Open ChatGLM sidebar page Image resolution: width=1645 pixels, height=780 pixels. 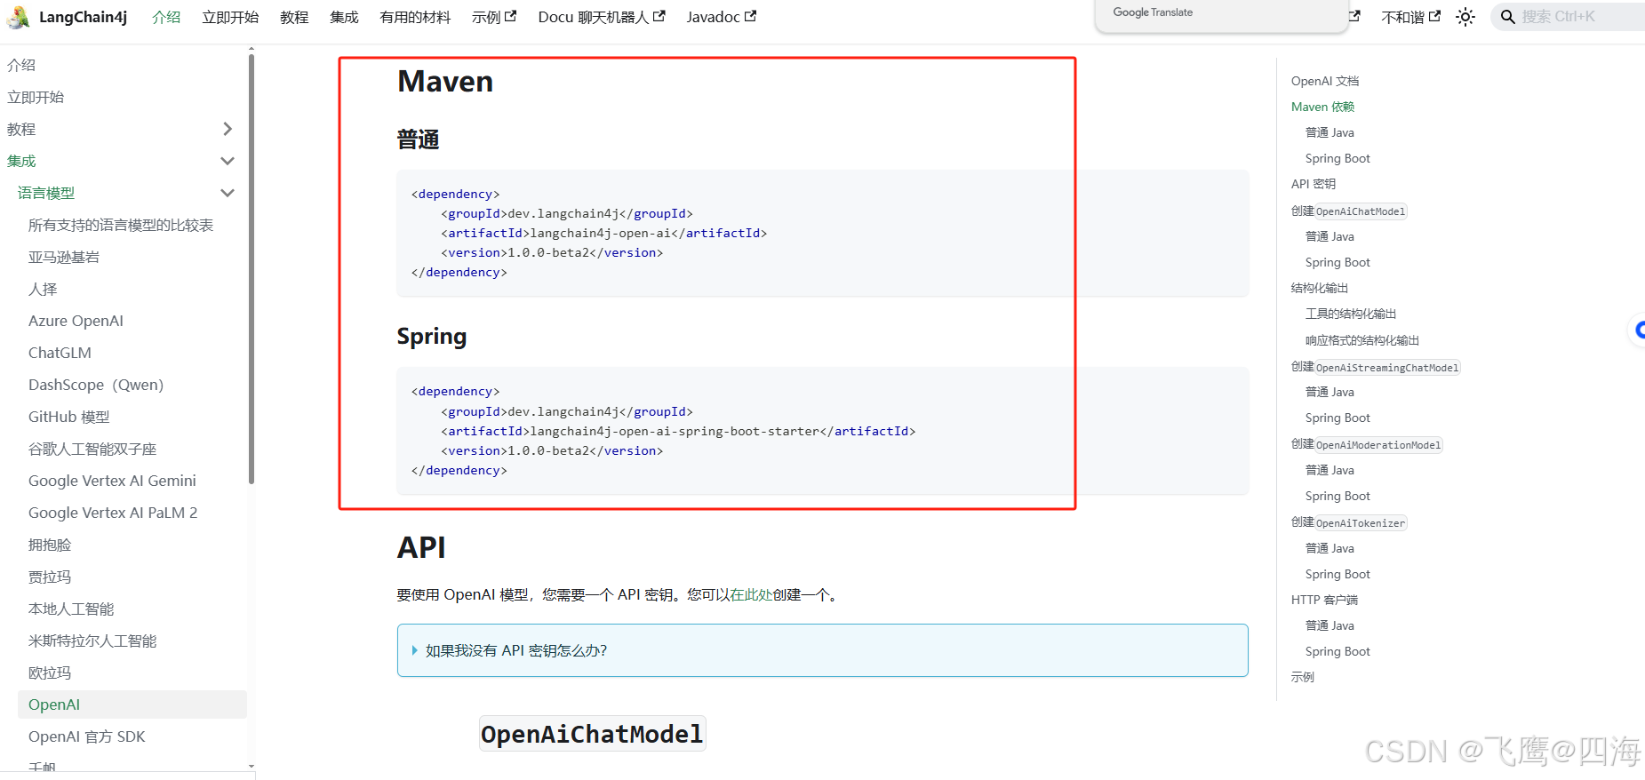pyautogui.click(x=60, y=353)
